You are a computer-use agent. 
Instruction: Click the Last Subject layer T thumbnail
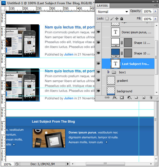pyautogui.click(x=116, y=64)
